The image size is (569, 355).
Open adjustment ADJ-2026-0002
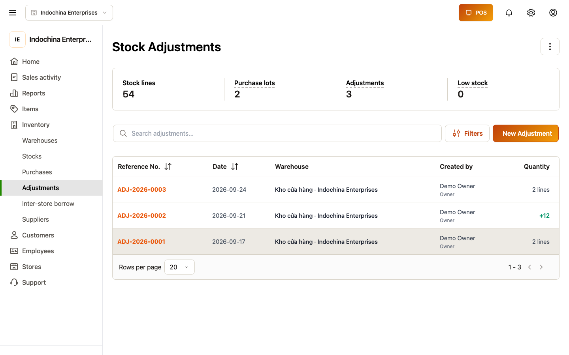pos(142,215)
